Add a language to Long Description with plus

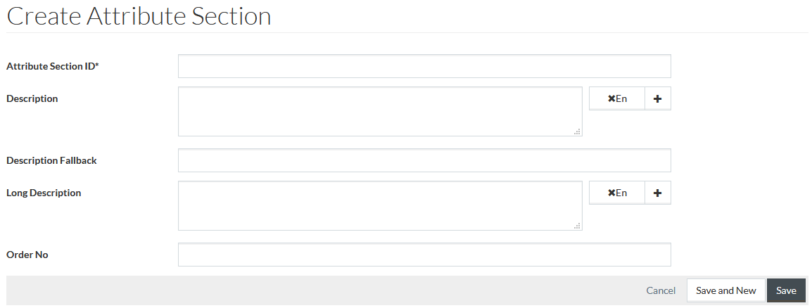658,193
